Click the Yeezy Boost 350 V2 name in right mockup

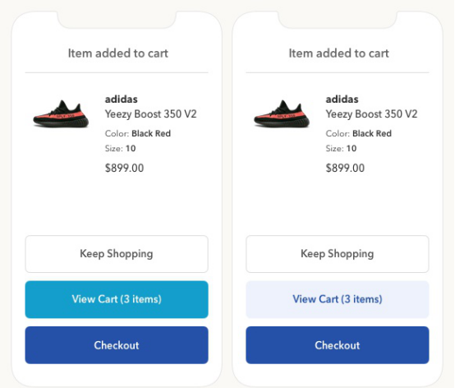pyautogui.click(x=371, y=114)
